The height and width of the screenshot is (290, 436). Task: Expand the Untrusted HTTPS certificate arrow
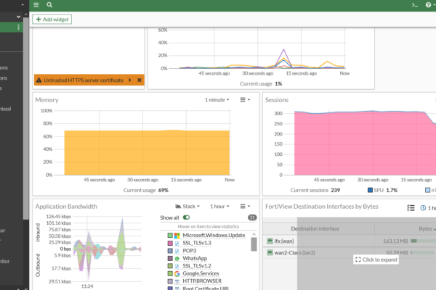[x=129, y=80]
